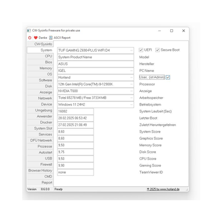The width and height of the screenshot is (223, 223).
Task: Expand the IGEL PC name field ellipsis
Action: [131, 71]
